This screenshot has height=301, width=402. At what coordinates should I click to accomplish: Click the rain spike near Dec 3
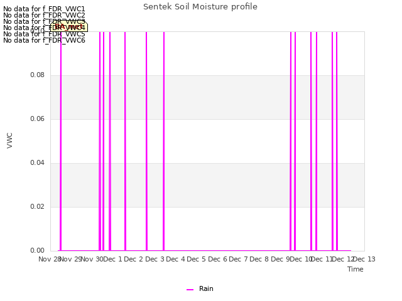(163, 140)
